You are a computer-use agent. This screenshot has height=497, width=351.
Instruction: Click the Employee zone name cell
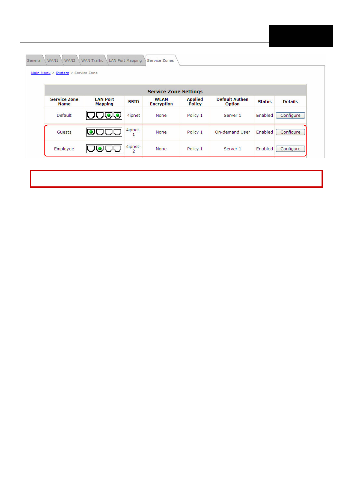(64, 149)
